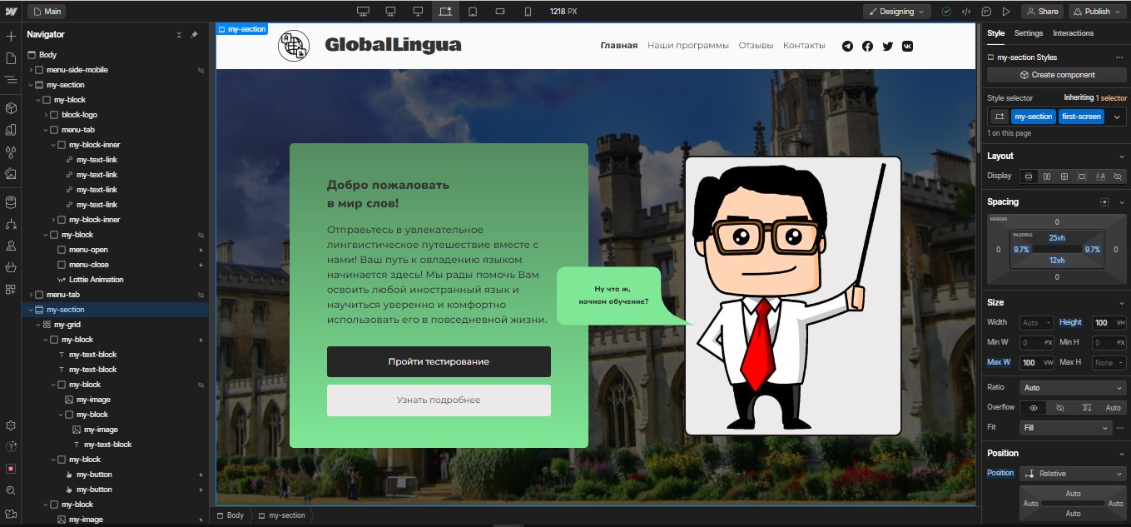The height and width of the screenshot is (527, 1131).
Task: Open the Add elements panel
Action: (11, 37)
